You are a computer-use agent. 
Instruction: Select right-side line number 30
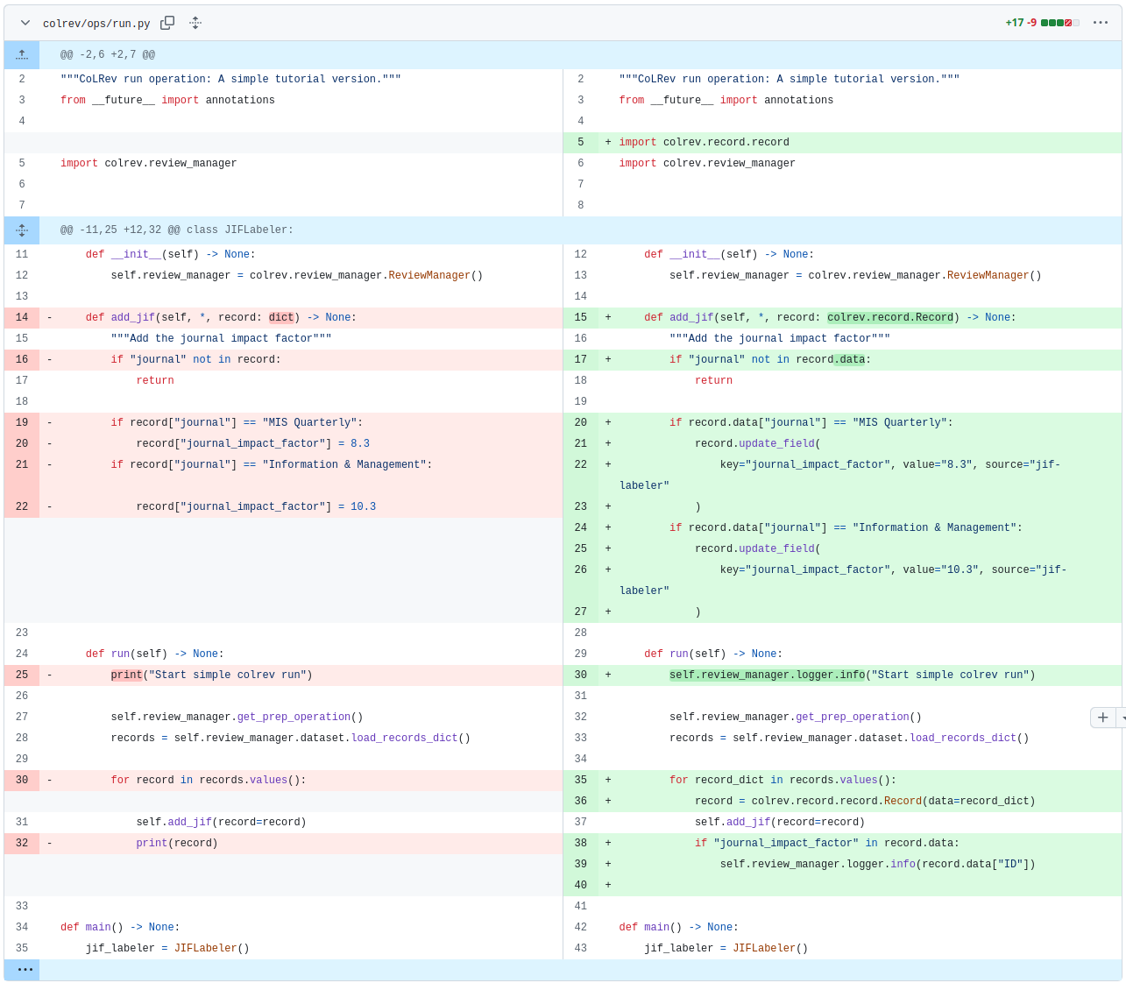click(x=580, y=675)
